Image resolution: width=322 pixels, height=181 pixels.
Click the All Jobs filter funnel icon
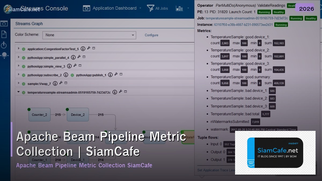tap(151, 8)
